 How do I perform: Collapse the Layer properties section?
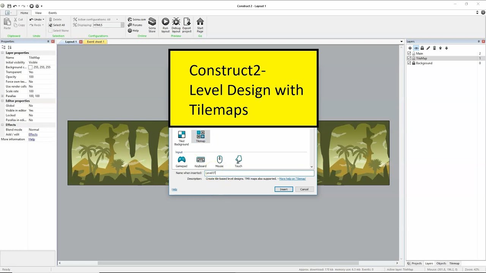(x=3, y=53)
